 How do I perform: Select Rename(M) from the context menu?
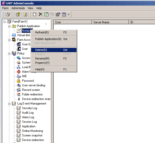[42, 58]
